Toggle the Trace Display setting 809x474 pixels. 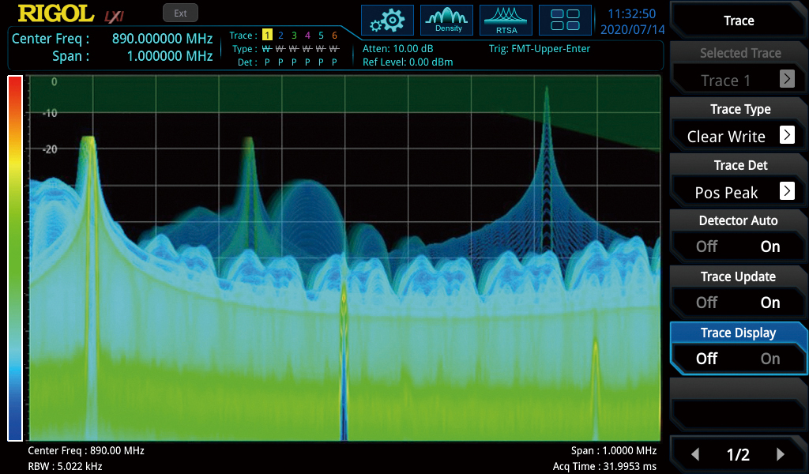(x=739, y=347)
